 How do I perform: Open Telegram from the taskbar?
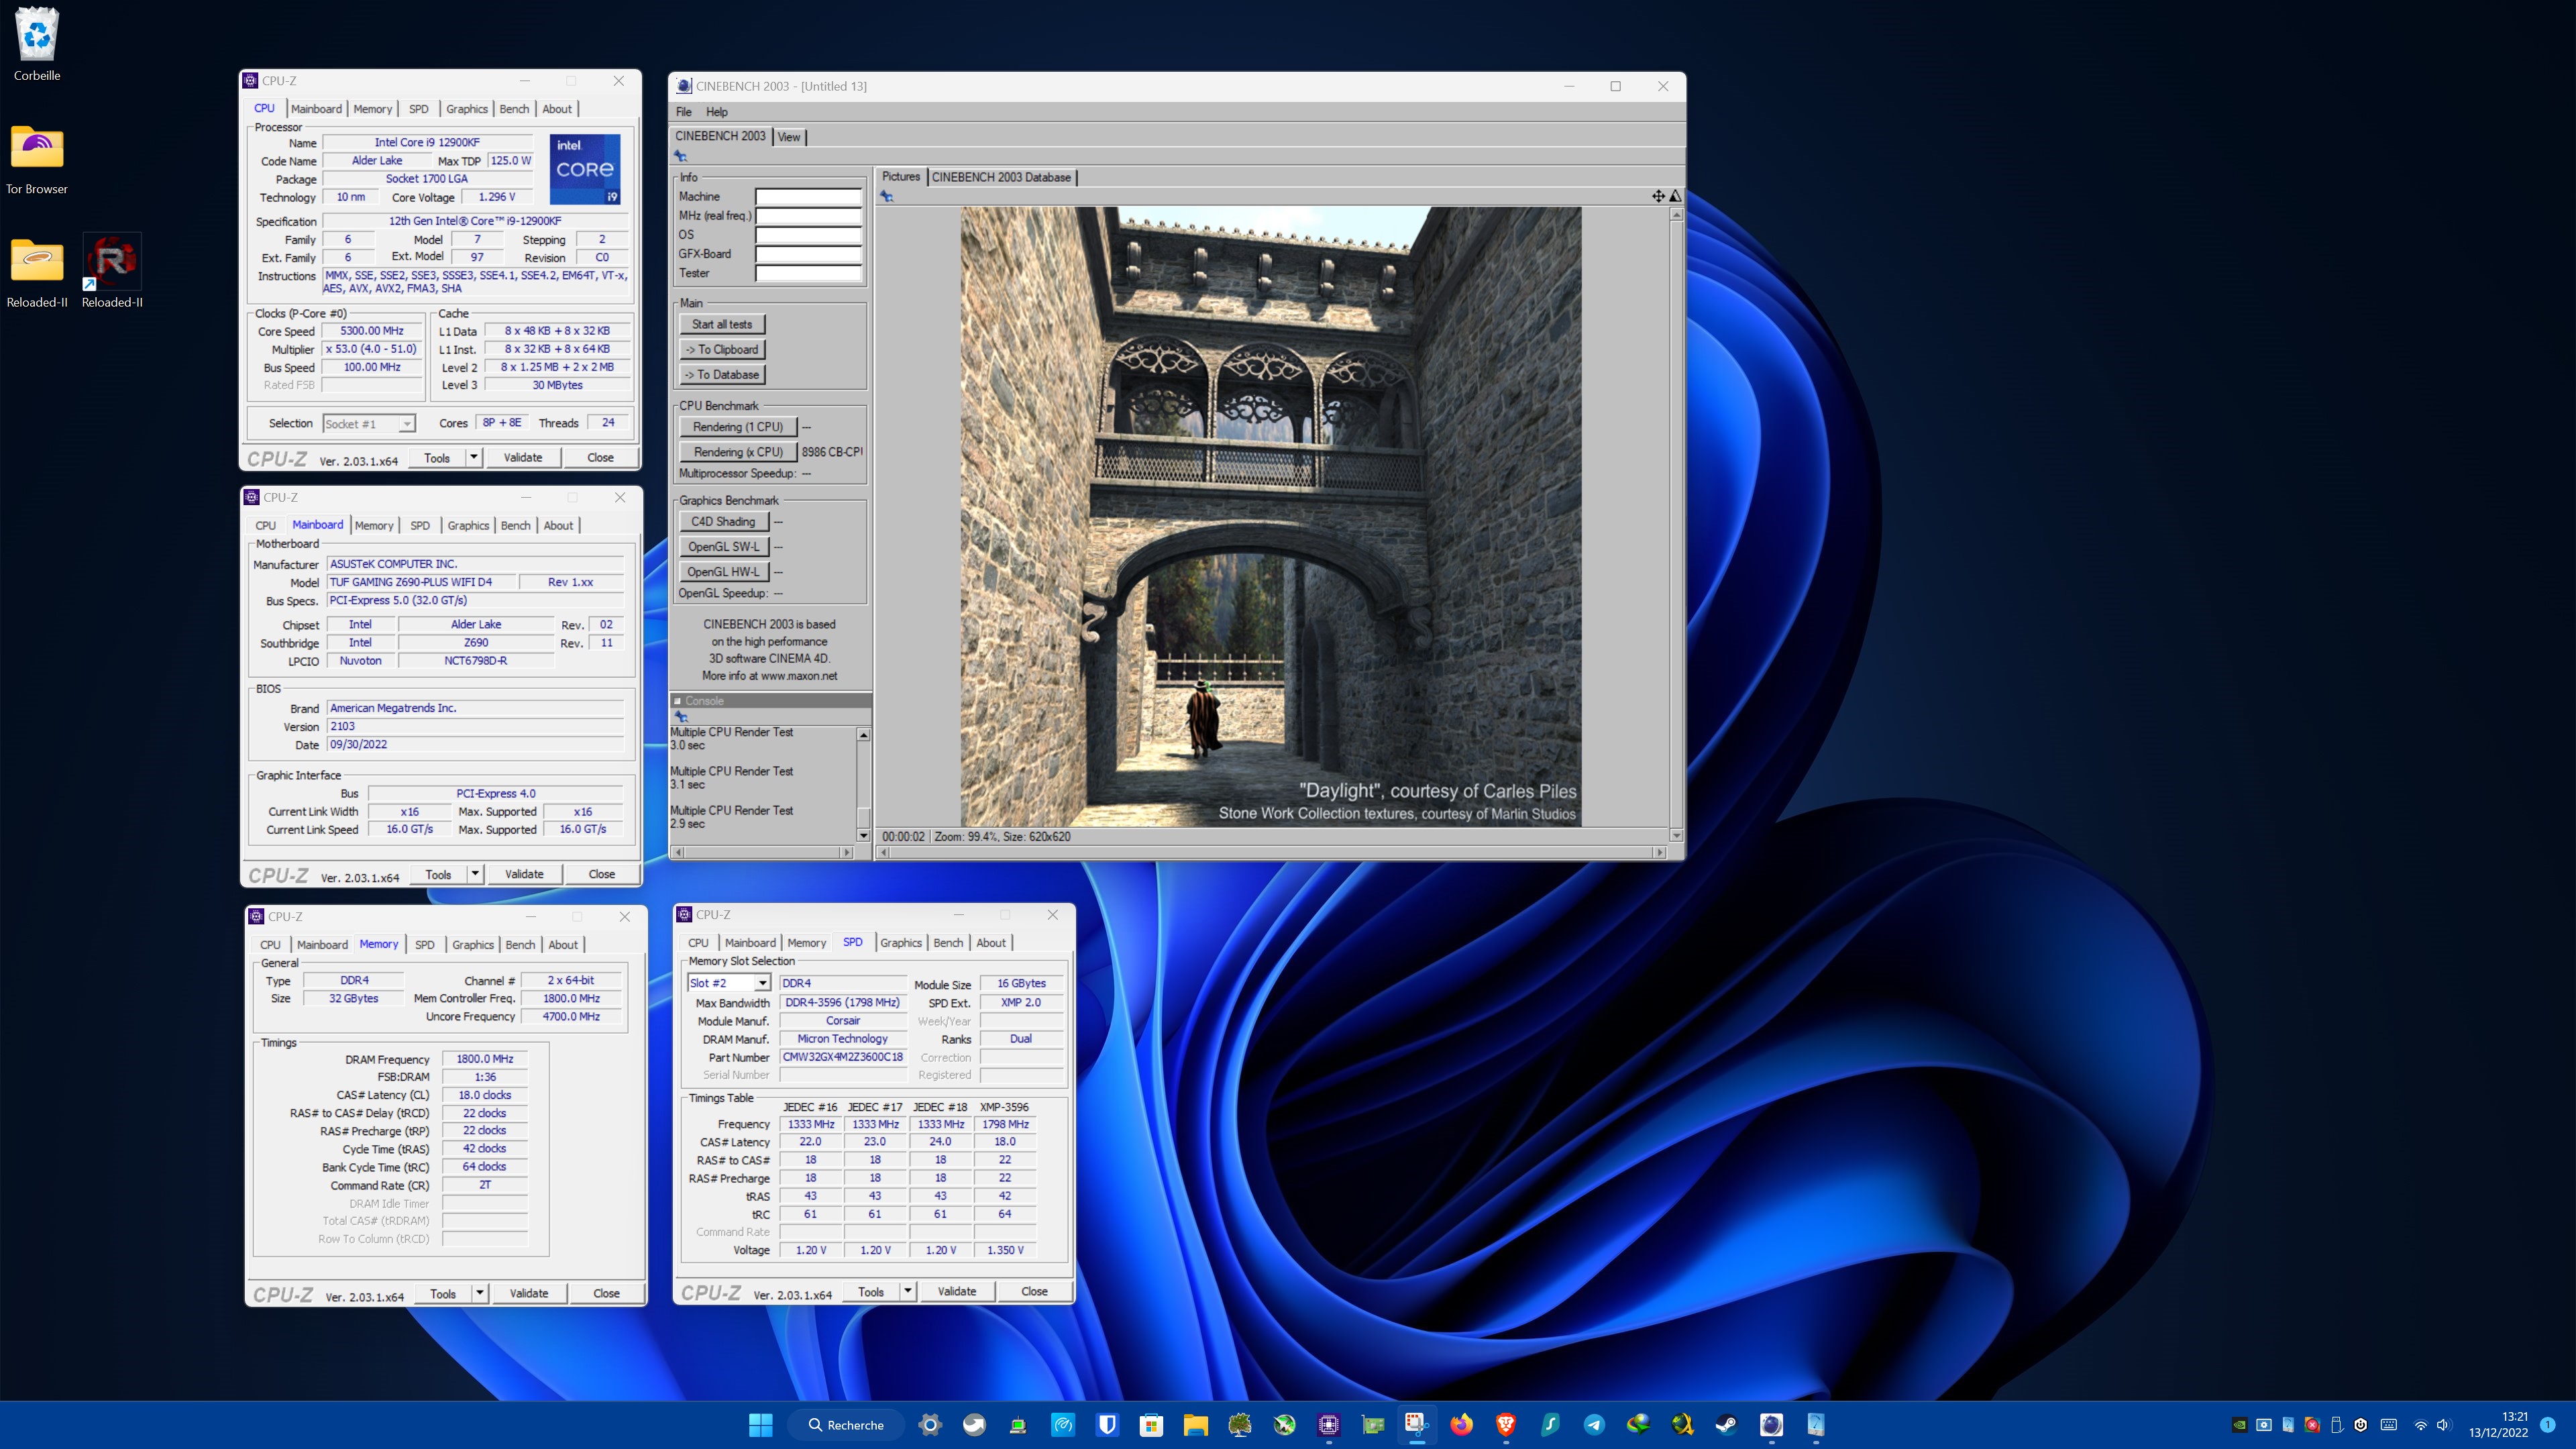tap(1594, 1424)
